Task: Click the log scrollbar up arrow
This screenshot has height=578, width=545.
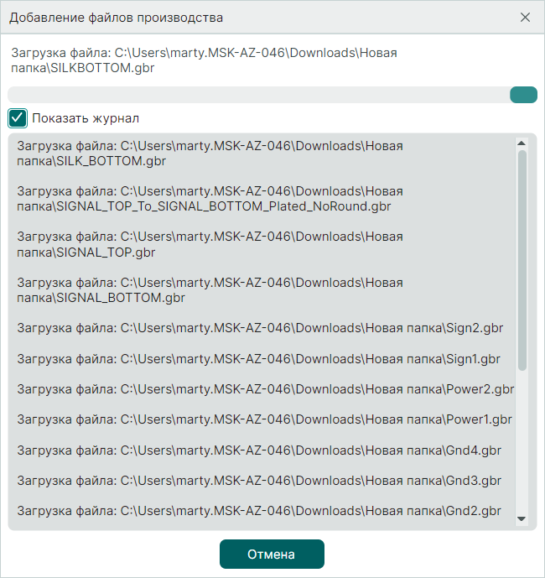Action: click(522, 143)
